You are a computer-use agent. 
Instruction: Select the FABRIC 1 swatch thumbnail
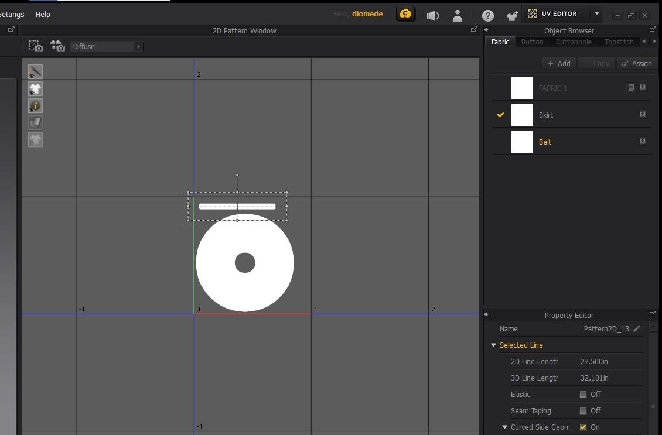522,88
